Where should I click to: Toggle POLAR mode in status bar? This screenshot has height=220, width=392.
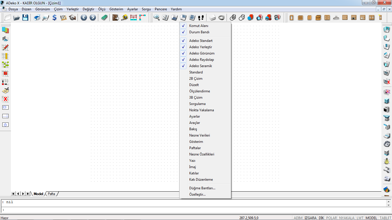332,218
